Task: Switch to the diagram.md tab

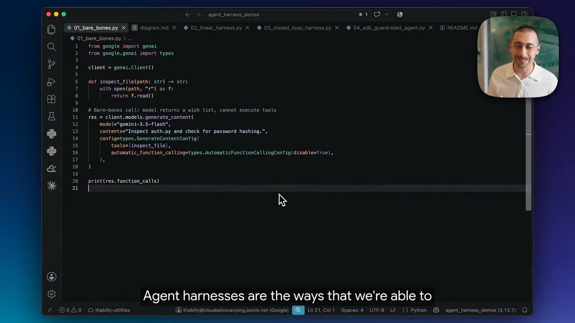Action: pos(154,28)
